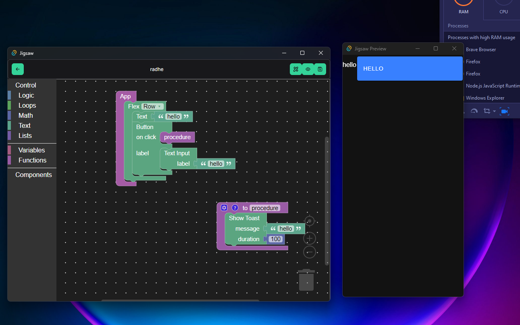
Task: Start screen recording with the blue camera icon
Action: click(x=504, y=111)
